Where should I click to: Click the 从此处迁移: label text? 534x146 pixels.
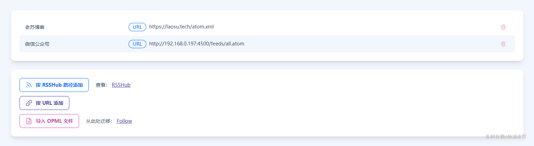pos(99,121)
